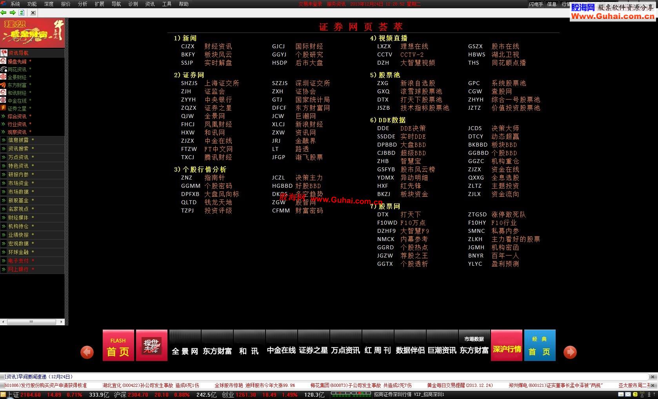Open the 操盘先峰 red tile in the carousel

151,346
